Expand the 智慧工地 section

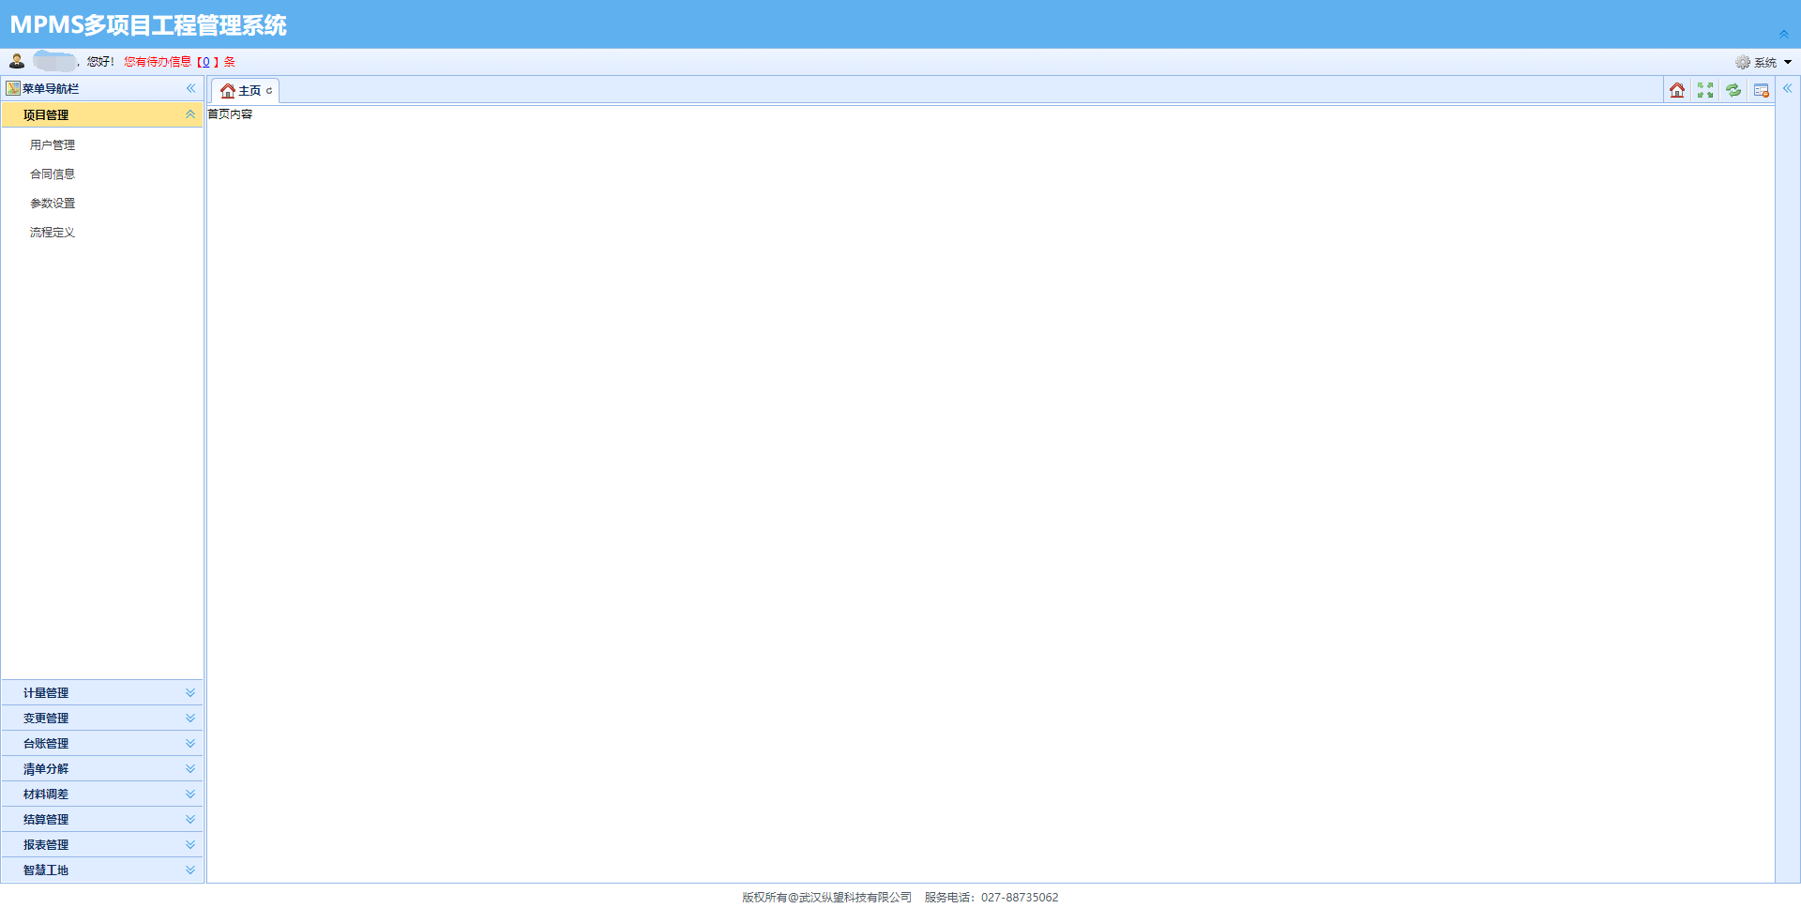(102, 870)
